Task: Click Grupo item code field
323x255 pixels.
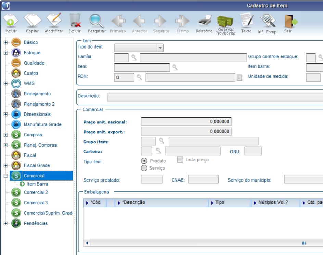Action: tap(148, 141)
